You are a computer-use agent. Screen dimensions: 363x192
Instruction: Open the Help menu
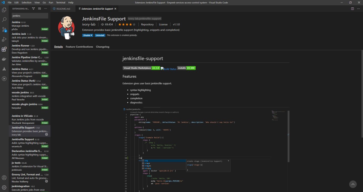point(71,3)
